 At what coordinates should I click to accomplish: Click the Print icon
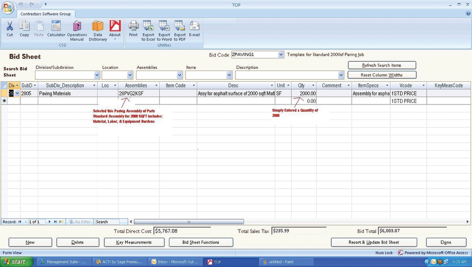coord(134,26)
